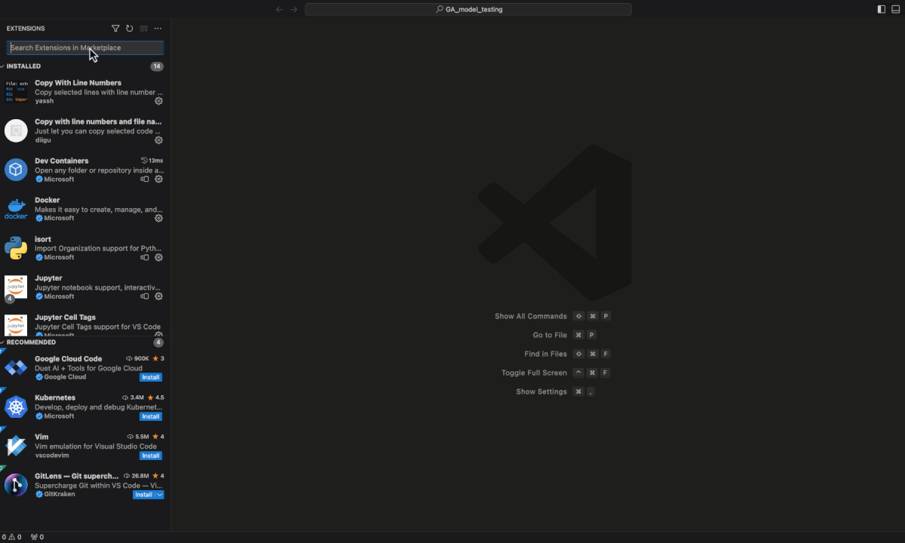Click Dev Containers sync-enabled icon

(145, 179)
